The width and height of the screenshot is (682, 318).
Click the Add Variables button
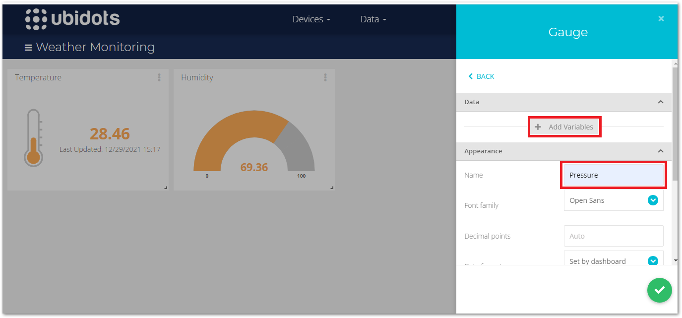pyautogui.click(x=564, y=127)
